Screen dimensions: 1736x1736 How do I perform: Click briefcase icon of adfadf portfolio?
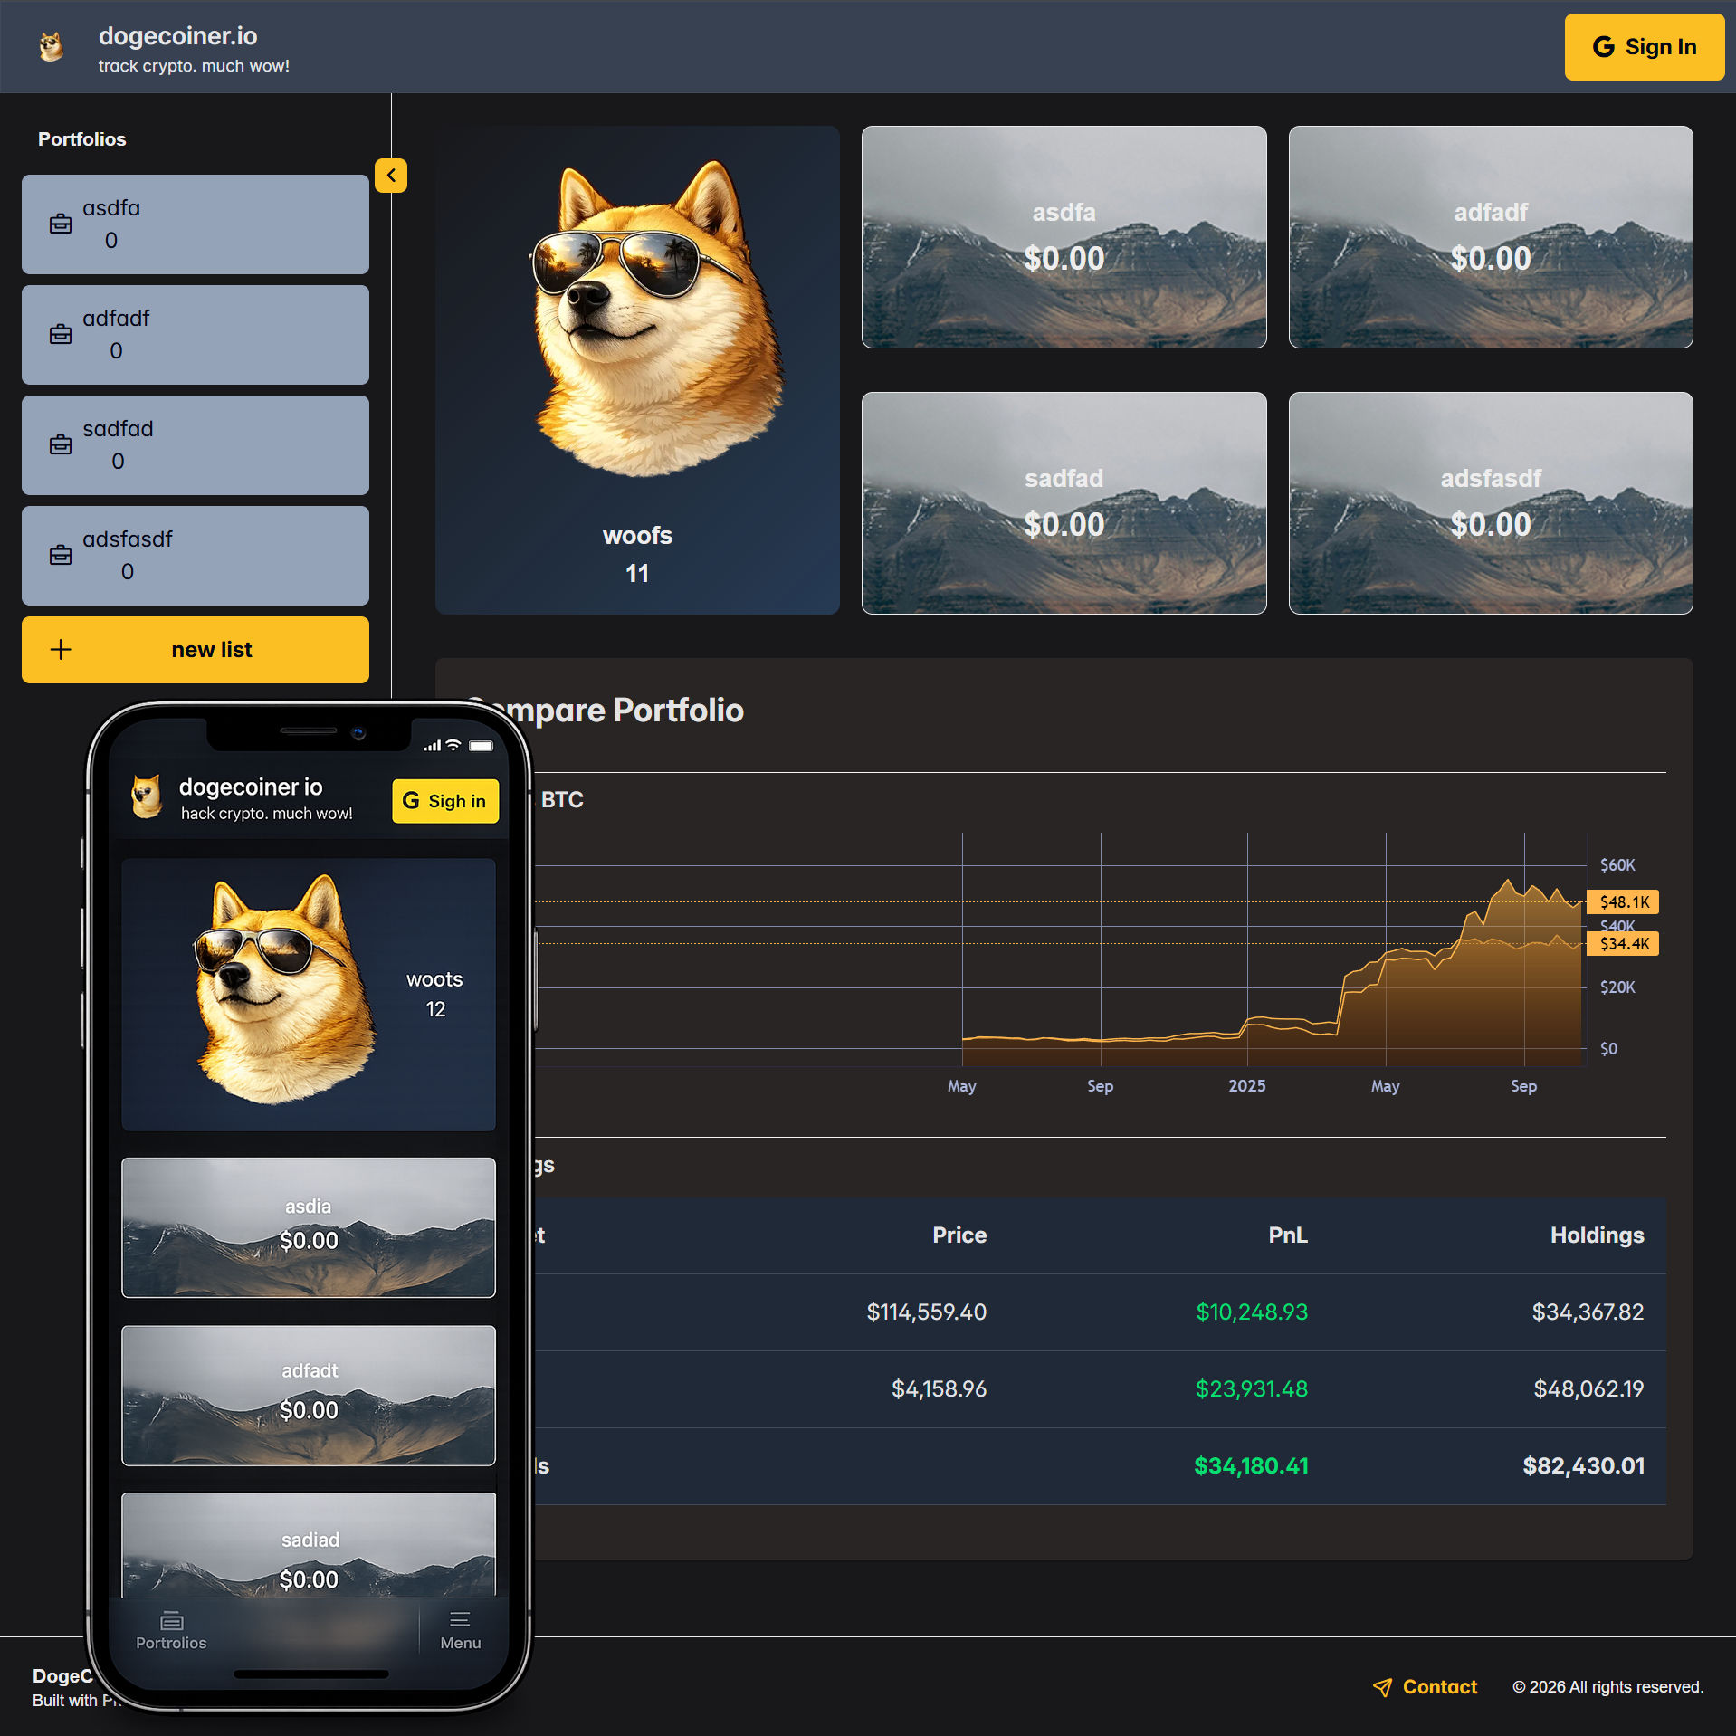[x=61, y=334]
